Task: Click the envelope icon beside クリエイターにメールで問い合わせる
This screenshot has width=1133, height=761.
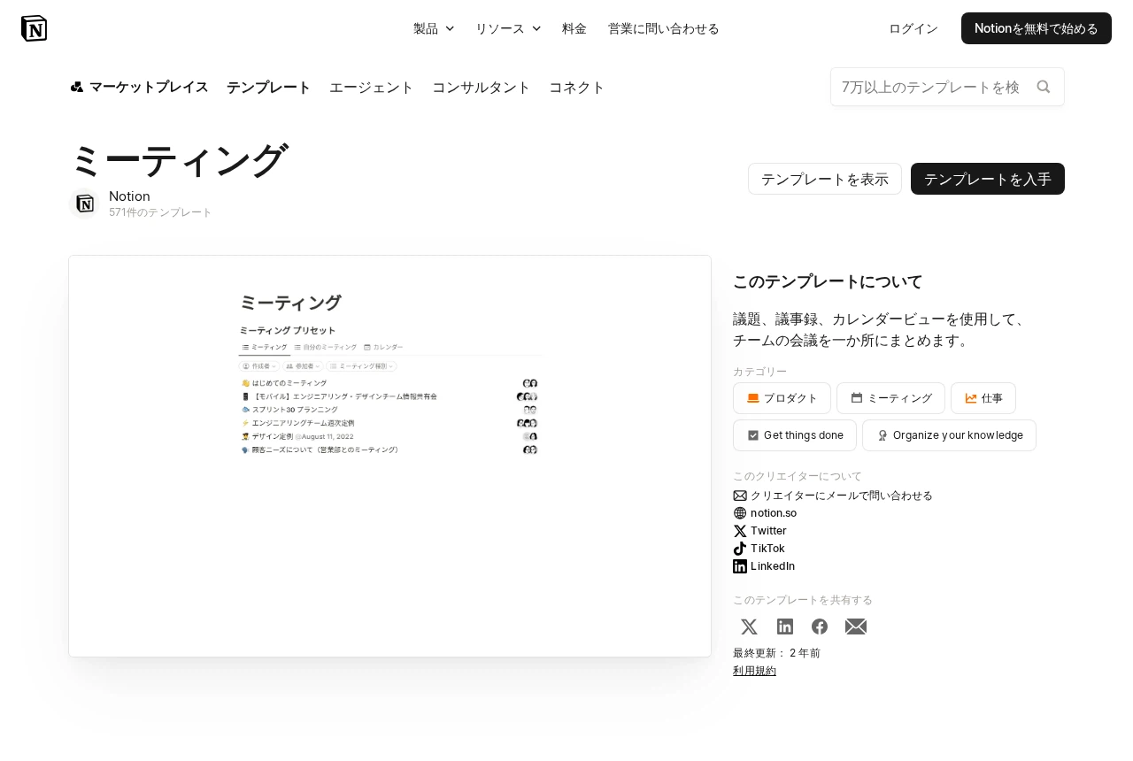Action: coord(740,496)
